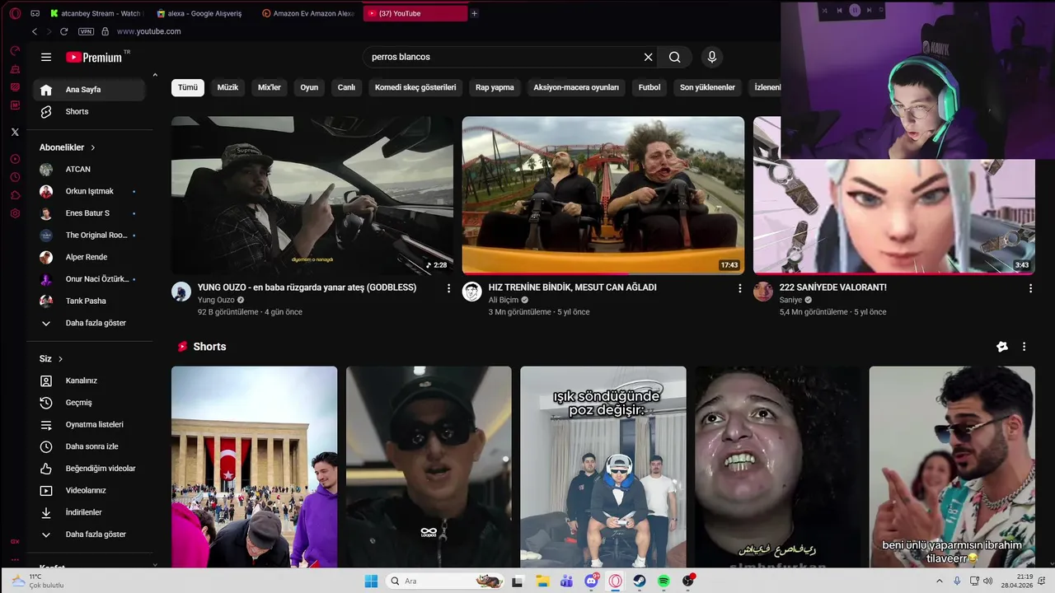Image resolution: width=1055 pixels, height=593 pixels.
Task: Open more options for 222 SANİYEDE video
Action: [1030, 288]
